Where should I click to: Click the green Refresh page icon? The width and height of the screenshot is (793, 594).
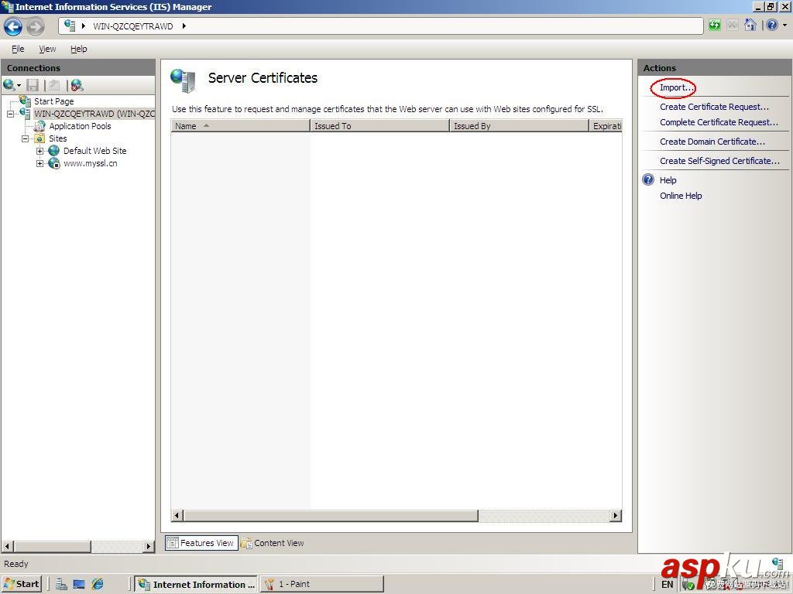pos(714,26)
